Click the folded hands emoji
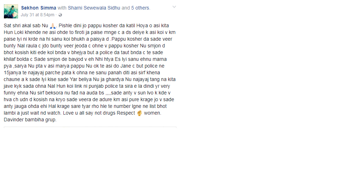Screen dimensions: 340x191 tap(53, 26)
